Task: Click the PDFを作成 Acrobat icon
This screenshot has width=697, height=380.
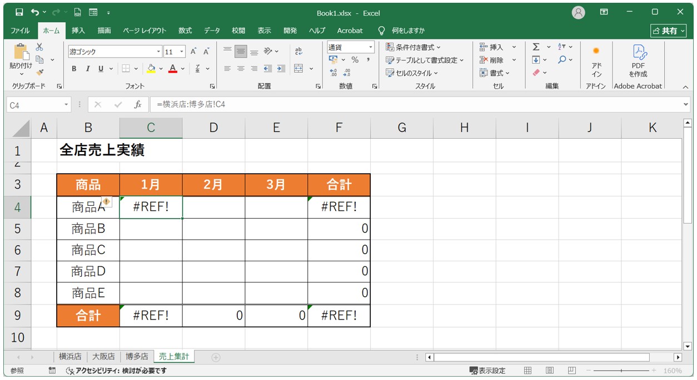Action: (638, 61)
